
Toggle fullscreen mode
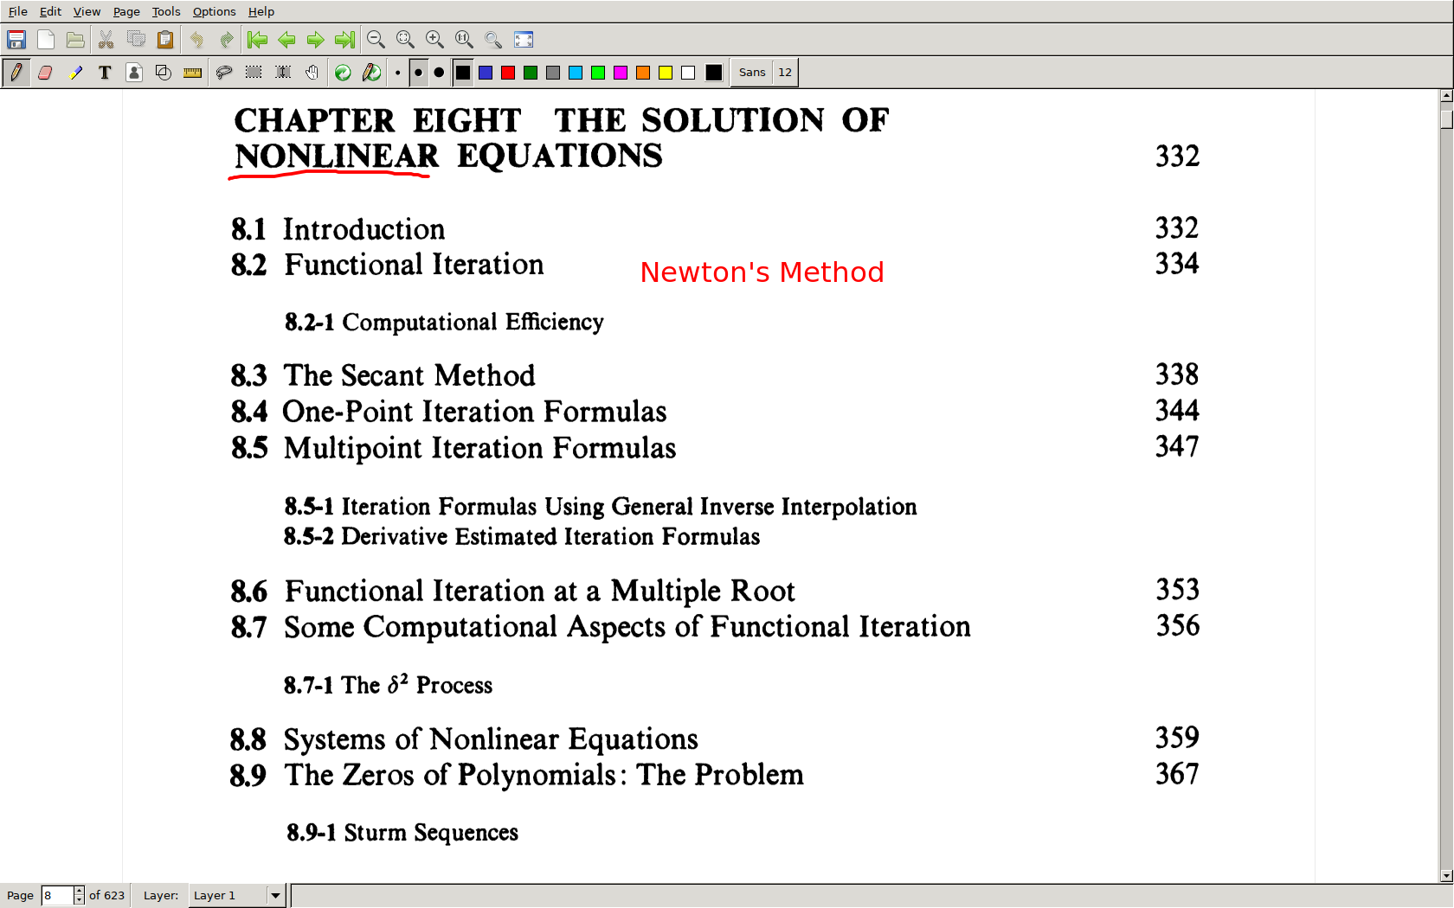524,40
